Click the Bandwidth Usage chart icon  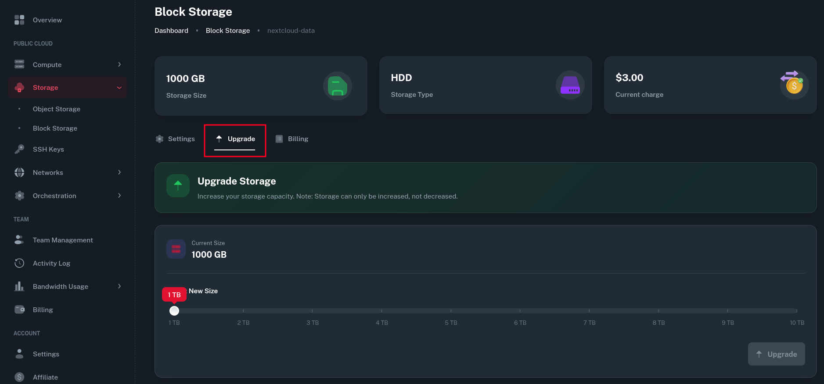[19, 286]
